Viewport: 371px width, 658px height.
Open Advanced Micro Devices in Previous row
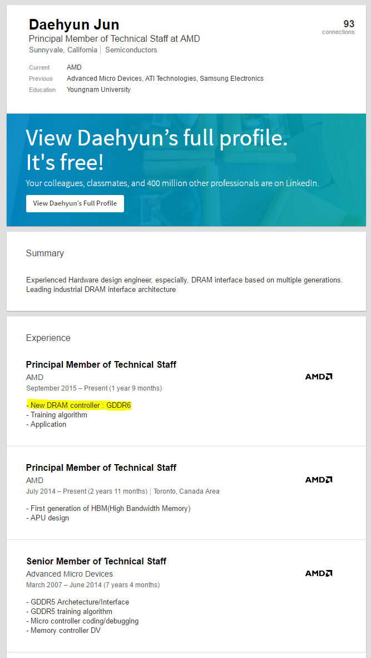[104, 79]
